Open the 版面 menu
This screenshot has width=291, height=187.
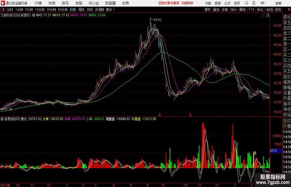pos(218,3)
